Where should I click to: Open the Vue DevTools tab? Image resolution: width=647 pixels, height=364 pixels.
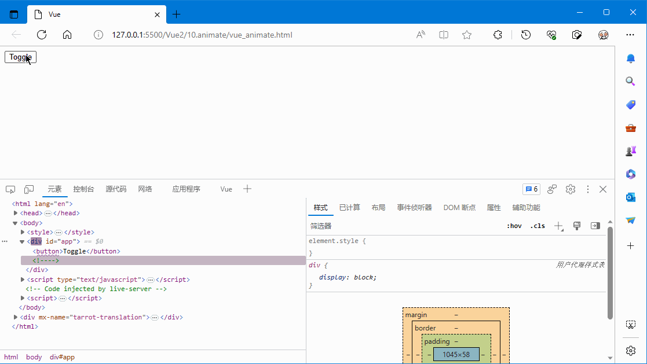tap(226, 189)
